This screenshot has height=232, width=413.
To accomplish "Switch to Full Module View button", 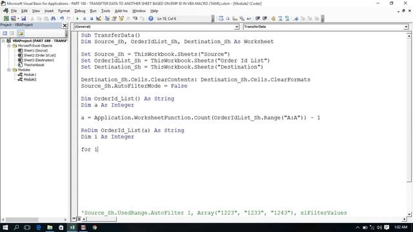I will point(79,219).
